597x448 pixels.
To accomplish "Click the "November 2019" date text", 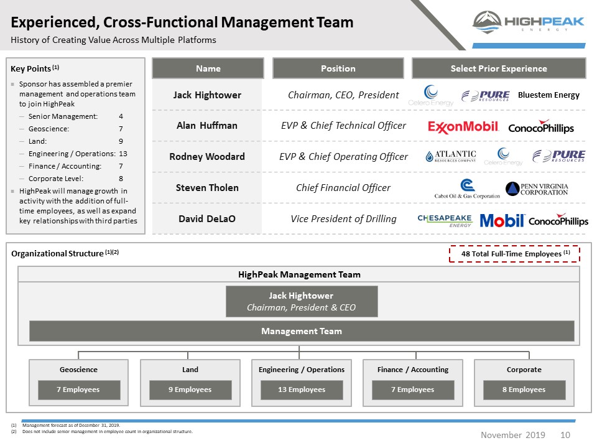I will click(513, 435).
